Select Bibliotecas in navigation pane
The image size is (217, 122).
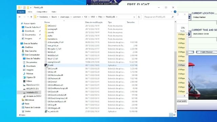(29, 100)
